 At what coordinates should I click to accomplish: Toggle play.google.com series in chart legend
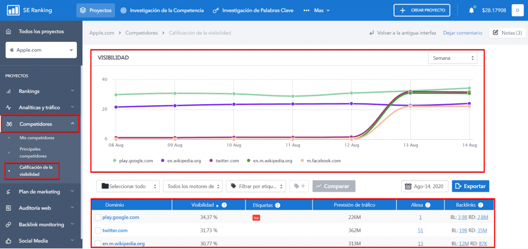coord(133,161)
